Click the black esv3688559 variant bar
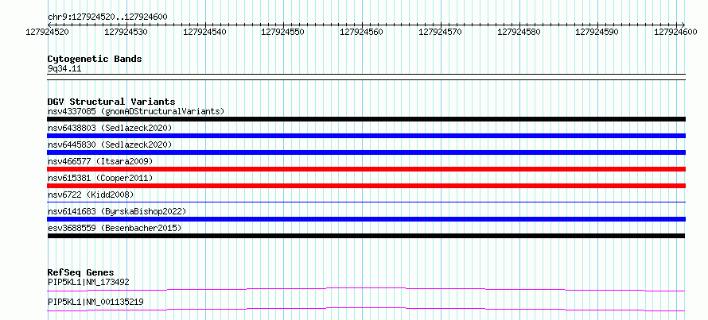708x320 pixels. click(x=366, y=236)
